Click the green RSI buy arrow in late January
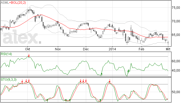184x103 pixels. (128, 71)
